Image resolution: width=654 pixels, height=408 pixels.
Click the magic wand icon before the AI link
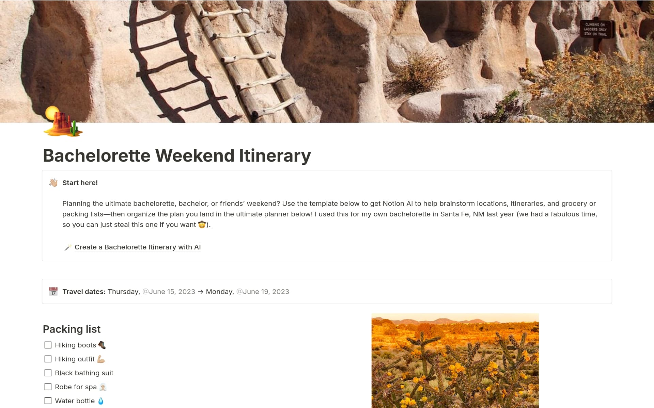67,247
